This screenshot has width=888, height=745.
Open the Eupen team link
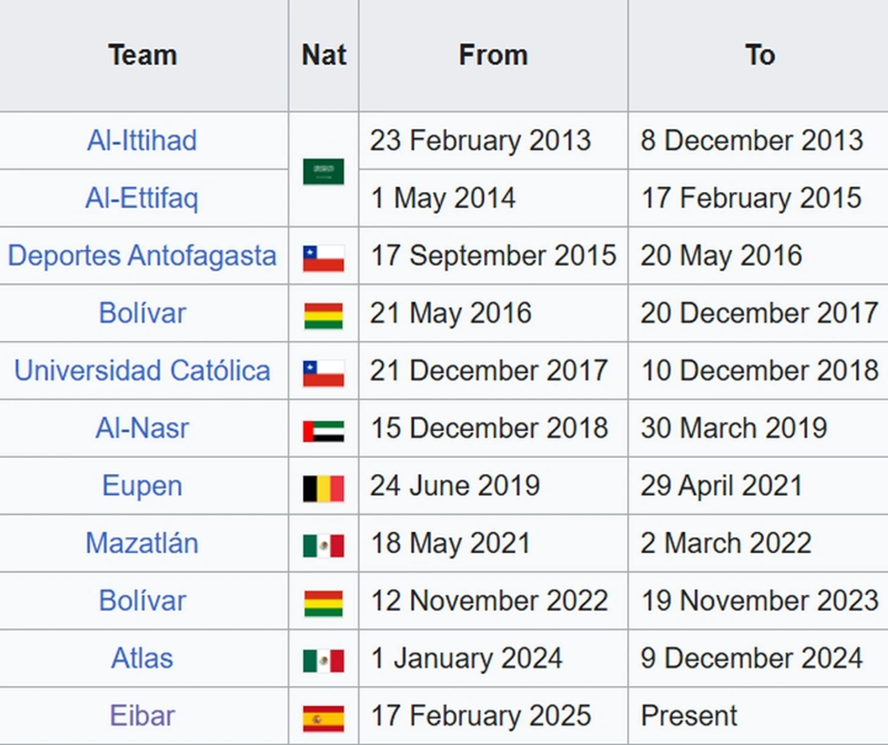tap(142, 486)
